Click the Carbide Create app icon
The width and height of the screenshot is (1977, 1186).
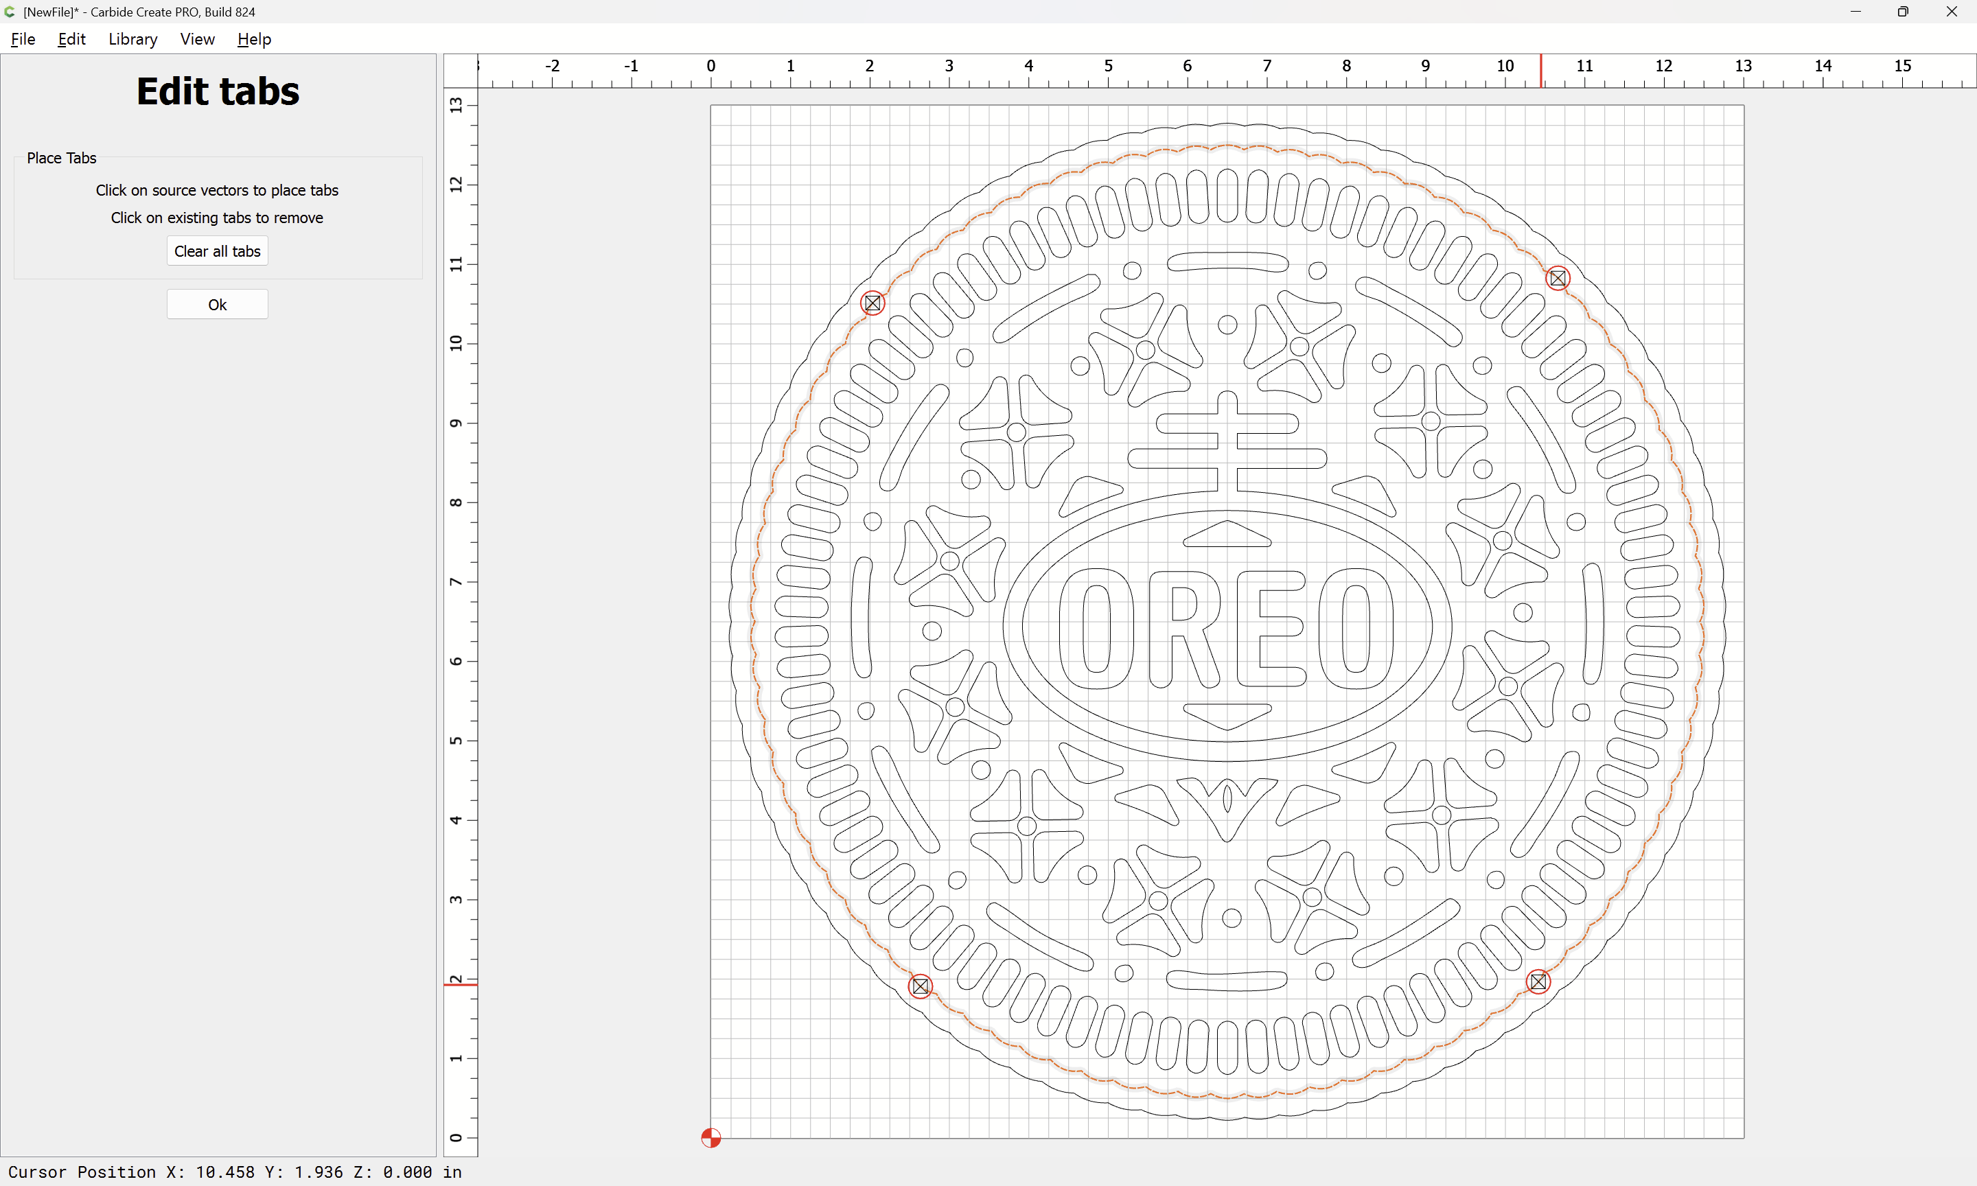(x=10, y=11)
